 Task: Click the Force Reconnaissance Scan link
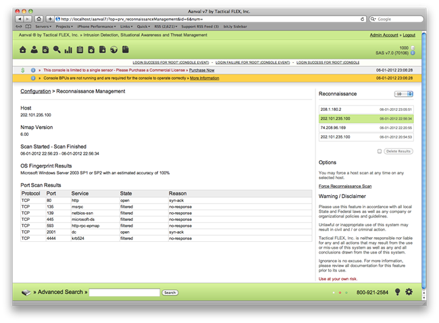click(344, 186)
